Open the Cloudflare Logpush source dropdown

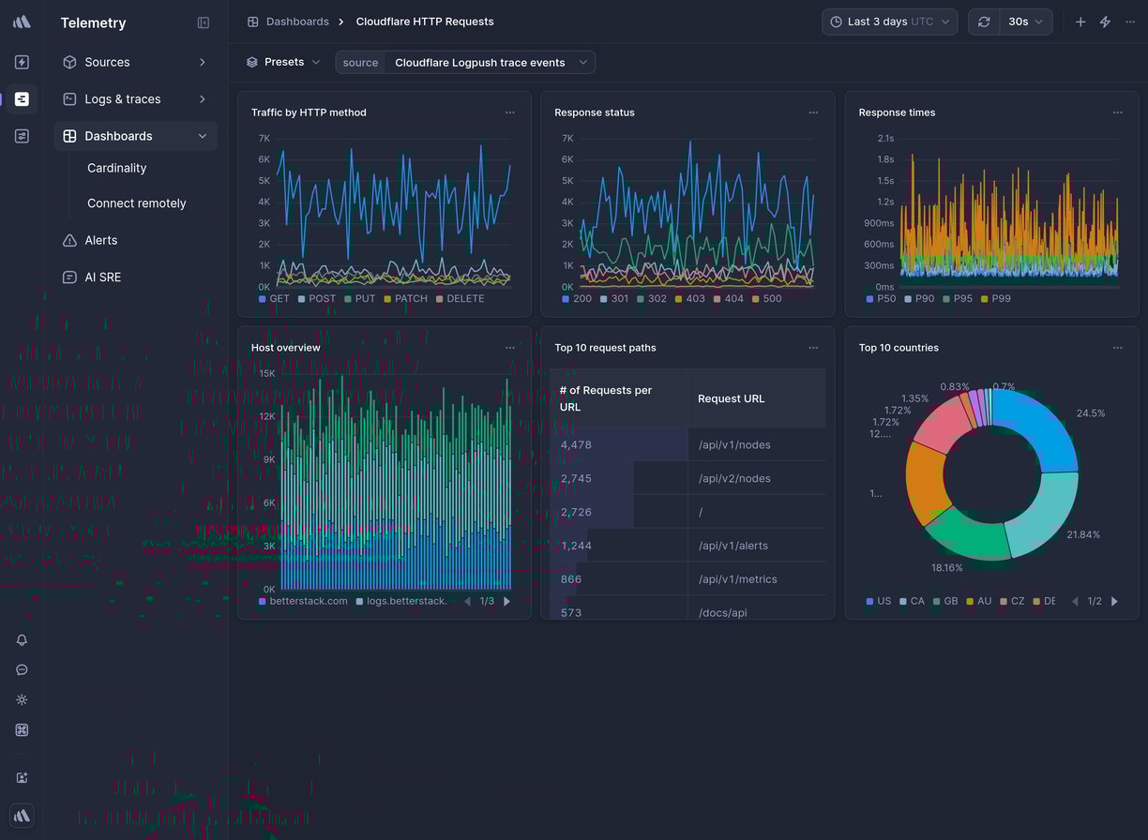pyautogui.click(x=490, y=63)
